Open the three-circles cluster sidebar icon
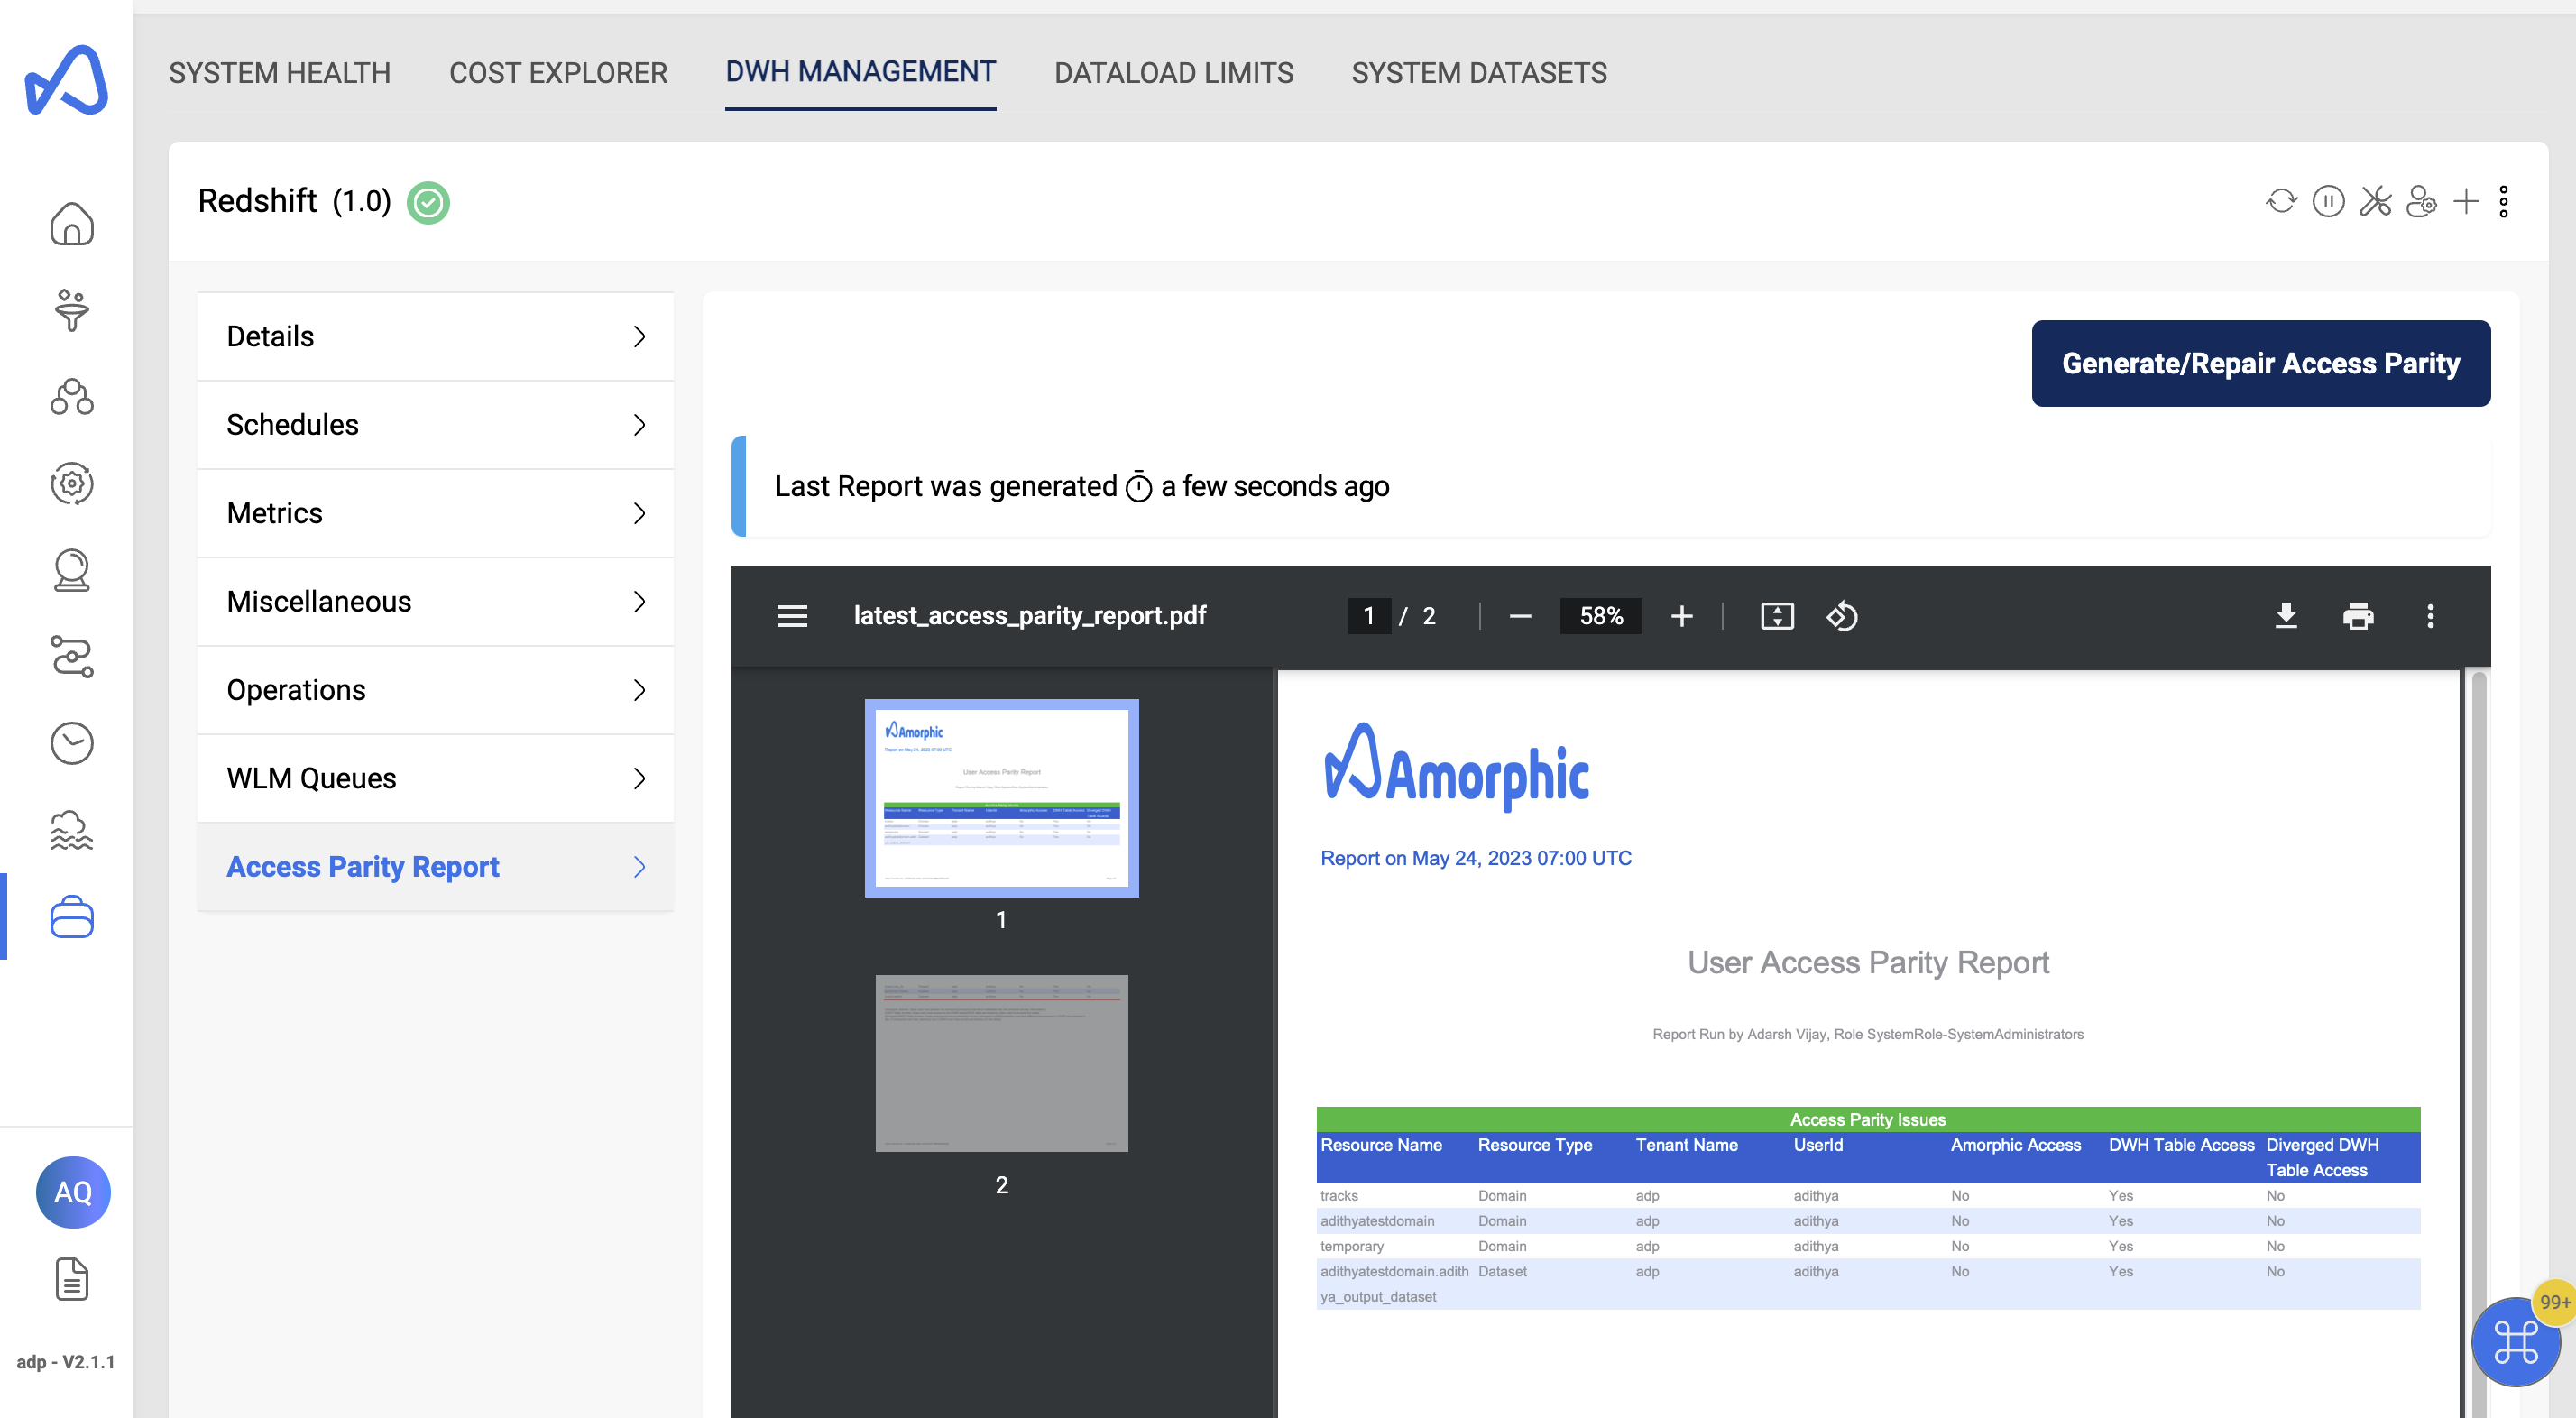 pos(72,398)
